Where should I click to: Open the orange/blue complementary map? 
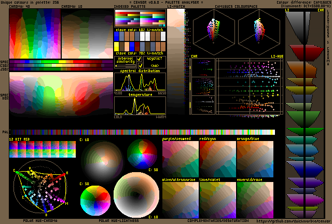coord(255,159)
